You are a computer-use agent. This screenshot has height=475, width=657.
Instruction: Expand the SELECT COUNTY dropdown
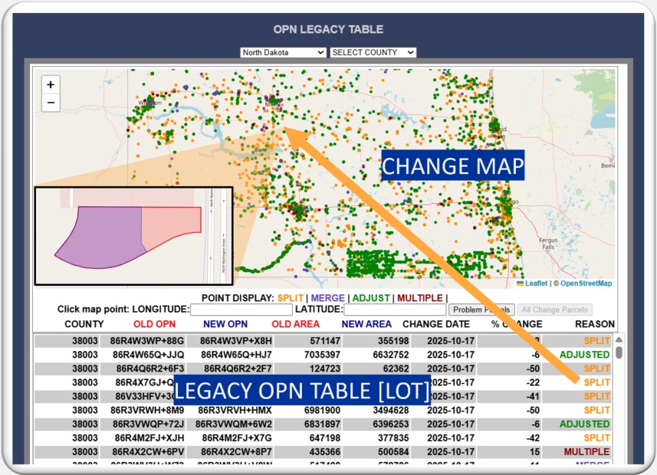point(373,52)
